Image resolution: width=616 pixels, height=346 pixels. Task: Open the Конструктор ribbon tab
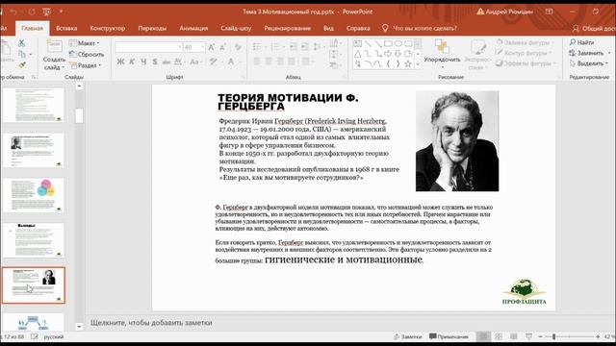pos(108,28)
